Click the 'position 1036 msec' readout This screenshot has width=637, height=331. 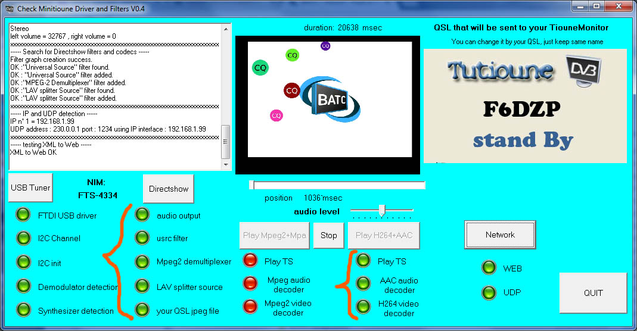[303, 198]
